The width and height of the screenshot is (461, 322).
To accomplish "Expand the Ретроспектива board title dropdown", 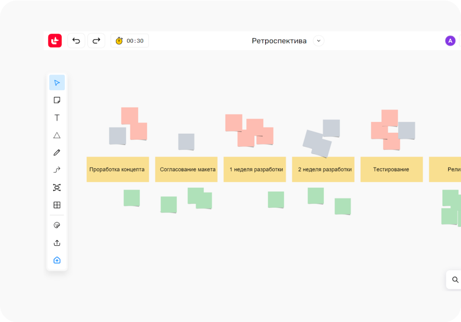I will (x=319, y=41).
